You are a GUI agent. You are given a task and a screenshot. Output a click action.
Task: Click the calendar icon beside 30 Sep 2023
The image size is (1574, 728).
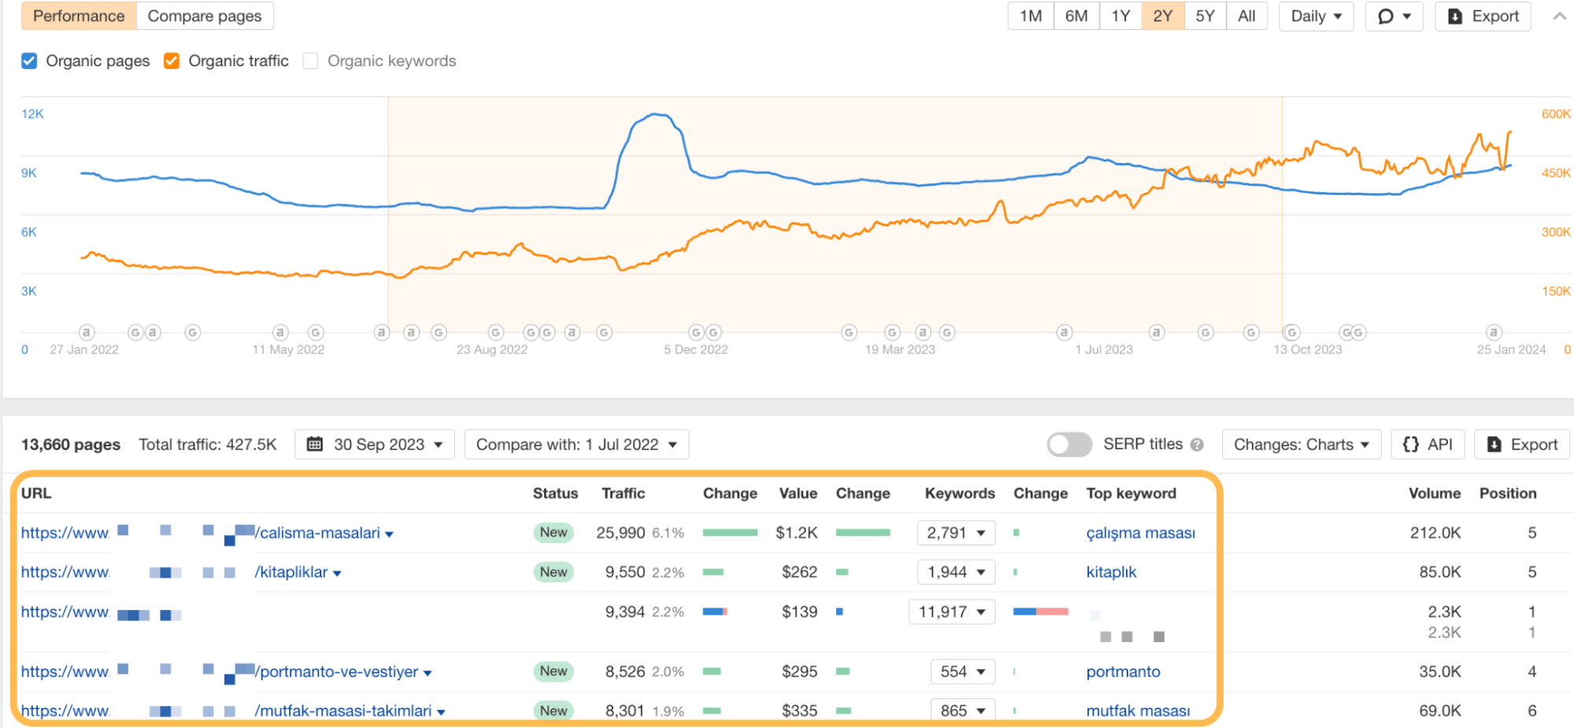point(315,444)
